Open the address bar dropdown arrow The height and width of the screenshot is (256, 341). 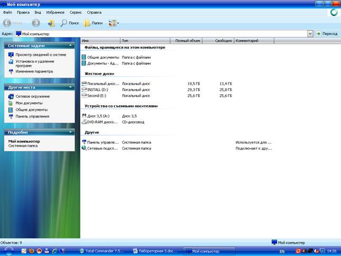[x=310, y=34]
